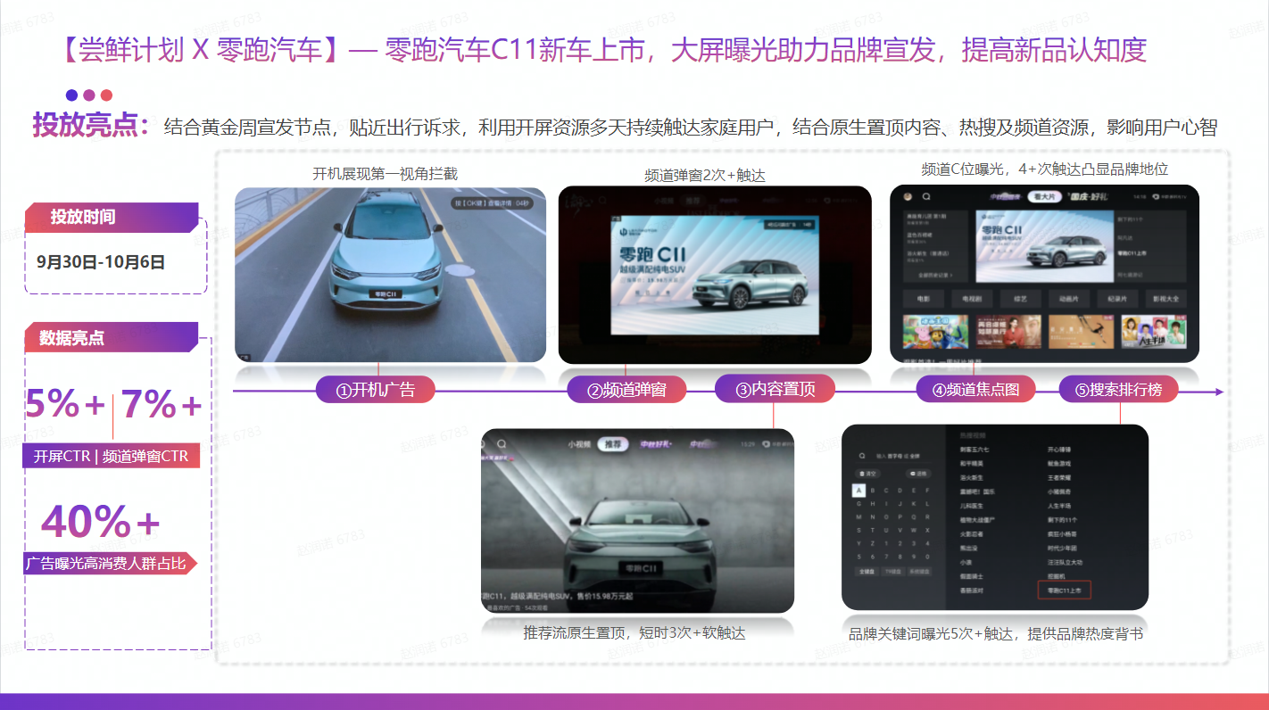
Task: Switch to the 系统键盘 mode
Action: coord(919,572)
